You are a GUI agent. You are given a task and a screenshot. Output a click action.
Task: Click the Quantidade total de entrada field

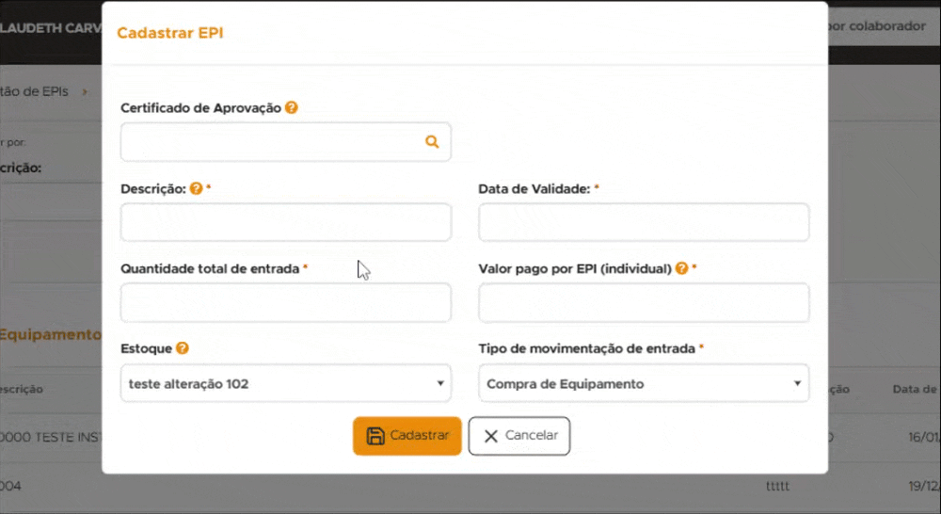click(285, 303)
